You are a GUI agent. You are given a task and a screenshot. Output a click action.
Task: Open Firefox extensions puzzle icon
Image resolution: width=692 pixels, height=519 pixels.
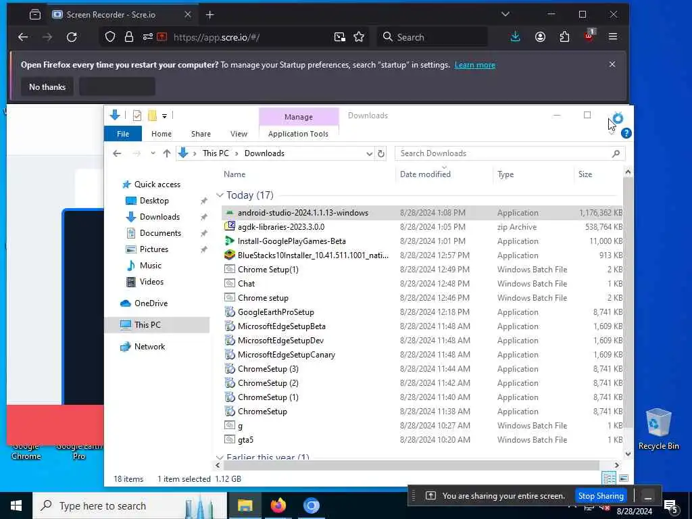(x=564, y=37)
